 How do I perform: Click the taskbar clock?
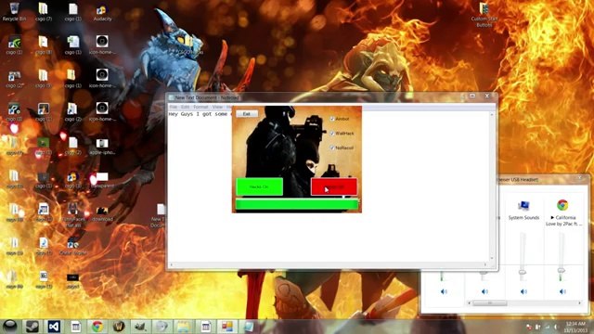[x=575, y=327]
